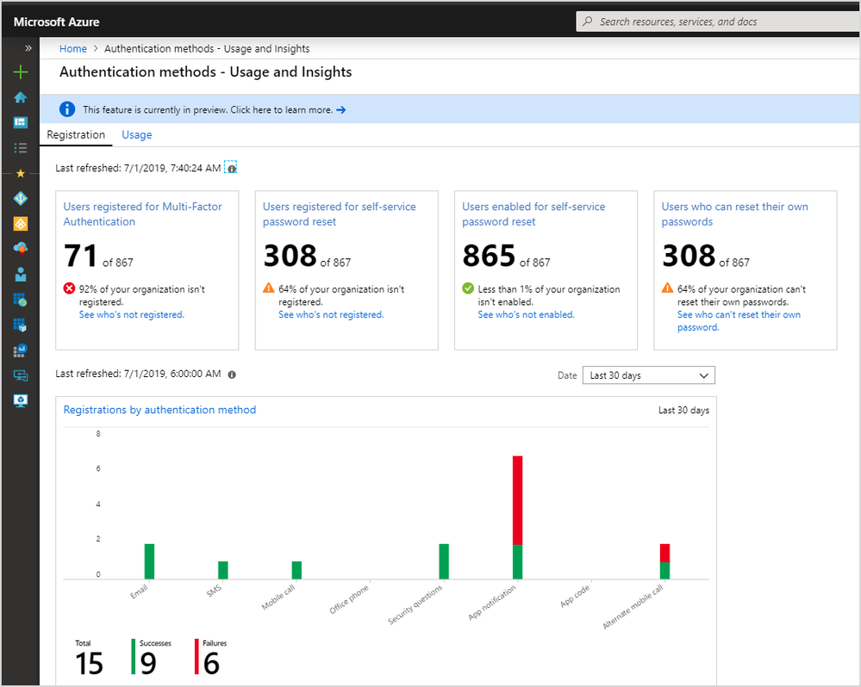Expand the left sidebar with double chevron
The image size is (861, 687).
click(28, 48)
